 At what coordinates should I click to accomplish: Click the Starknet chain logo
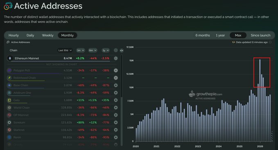pyautogui.click(x=9, y=130)
